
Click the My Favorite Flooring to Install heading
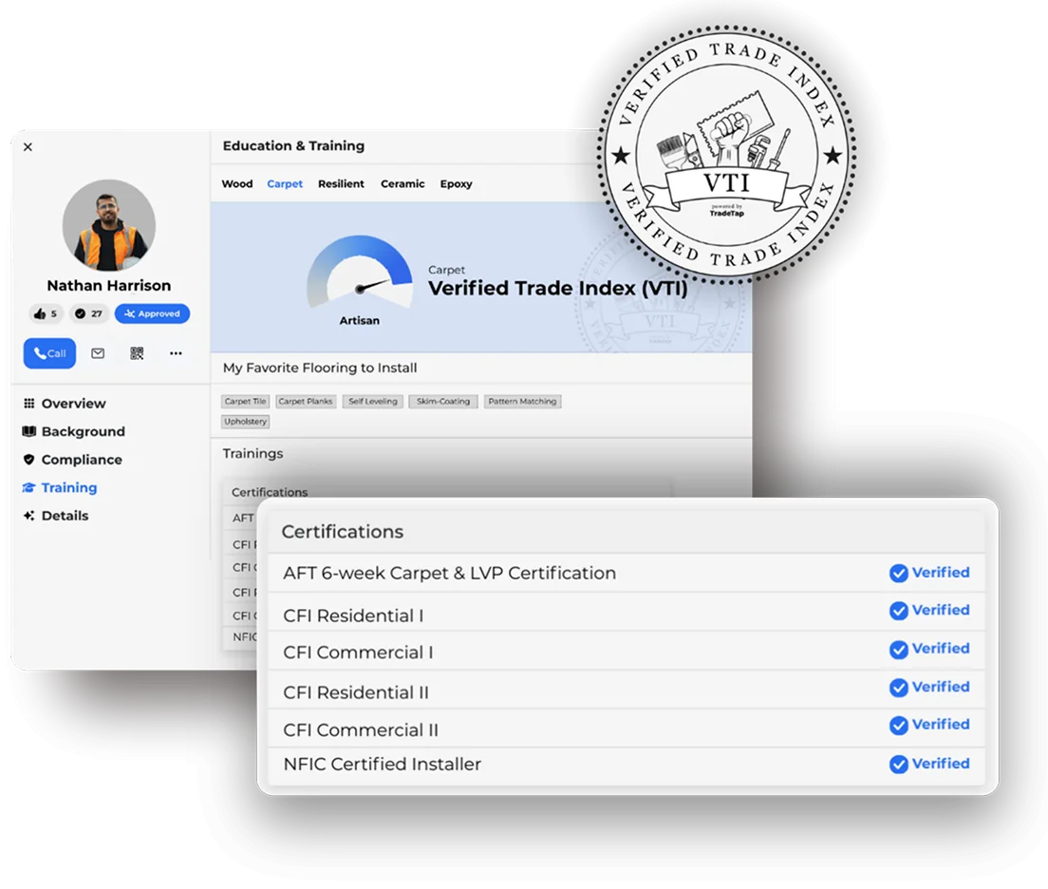pyautogui.click(x=320, y=368)
